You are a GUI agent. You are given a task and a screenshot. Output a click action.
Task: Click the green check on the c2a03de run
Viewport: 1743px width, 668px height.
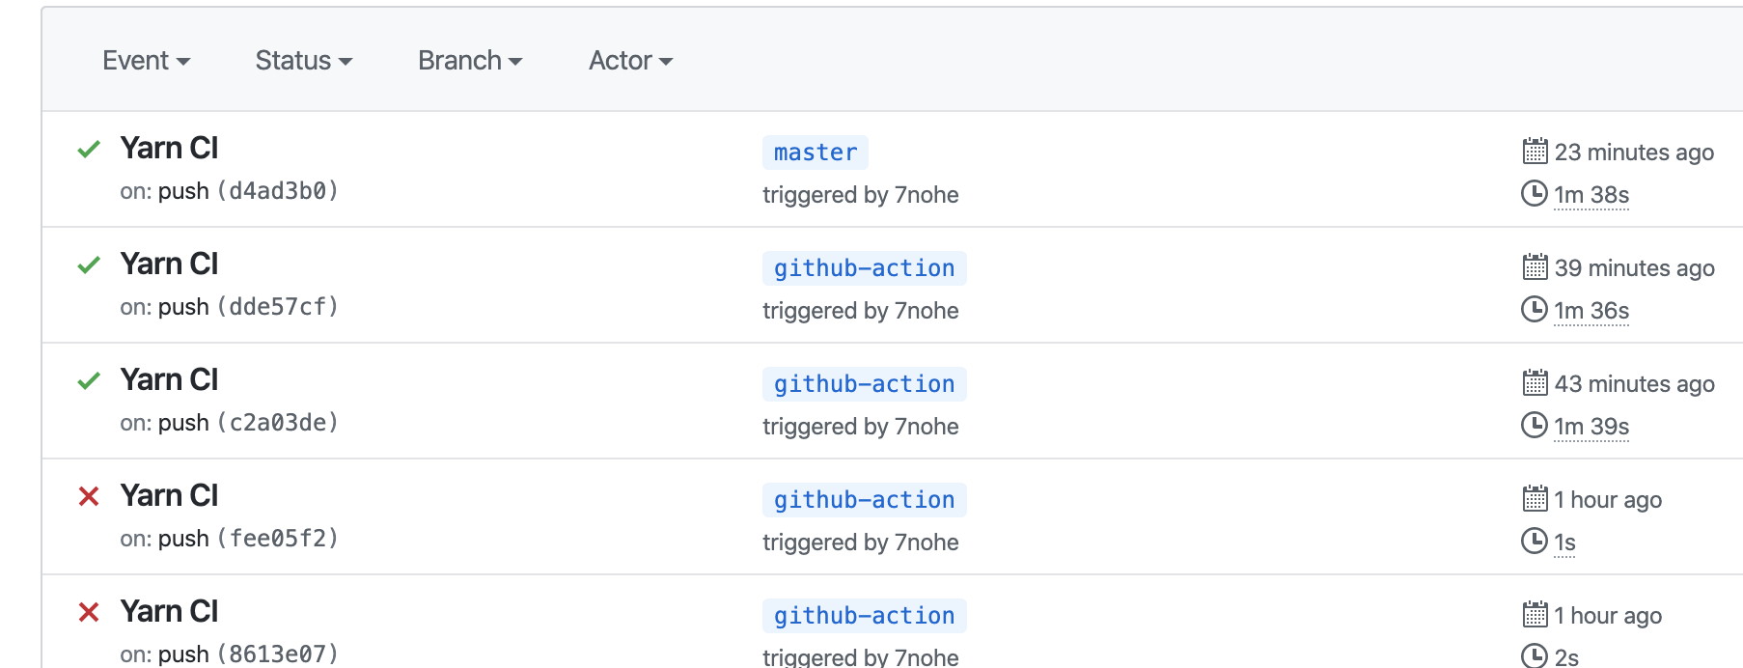click(88, 380)
